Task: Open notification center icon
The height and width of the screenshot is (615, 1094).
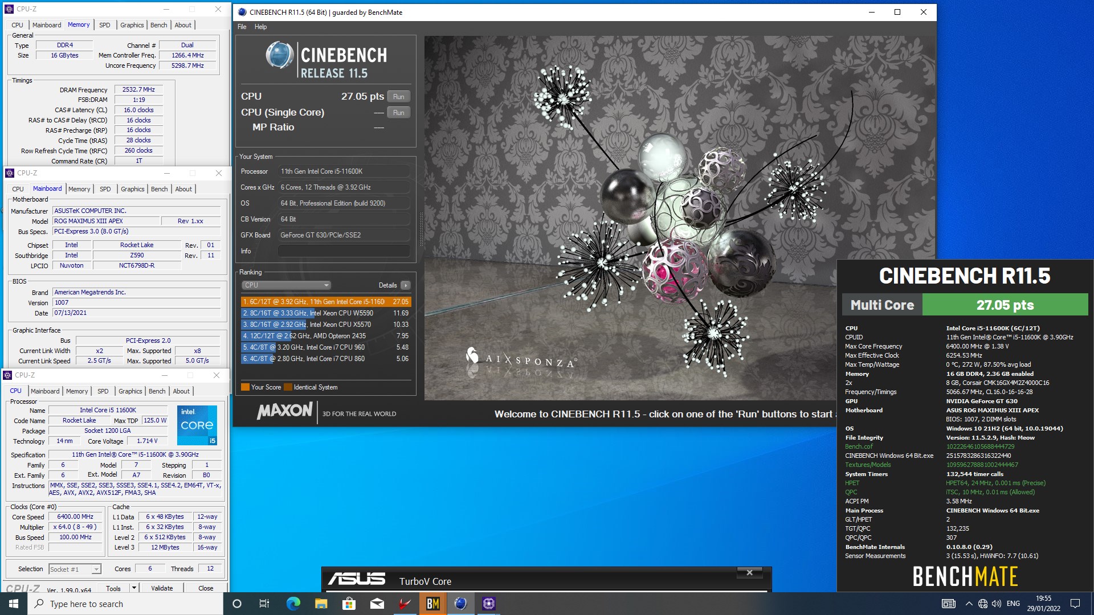Action: coord(1075,604)
